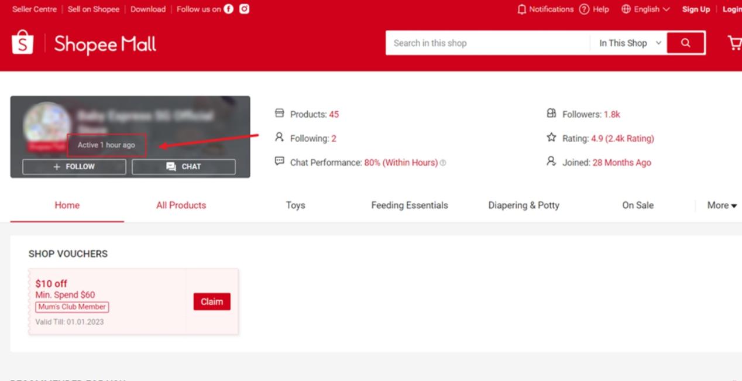This screenshot has width=742, height=381.
Task: Click the SHOP VOUCHERS heading
Action: (x=68, y=254)
